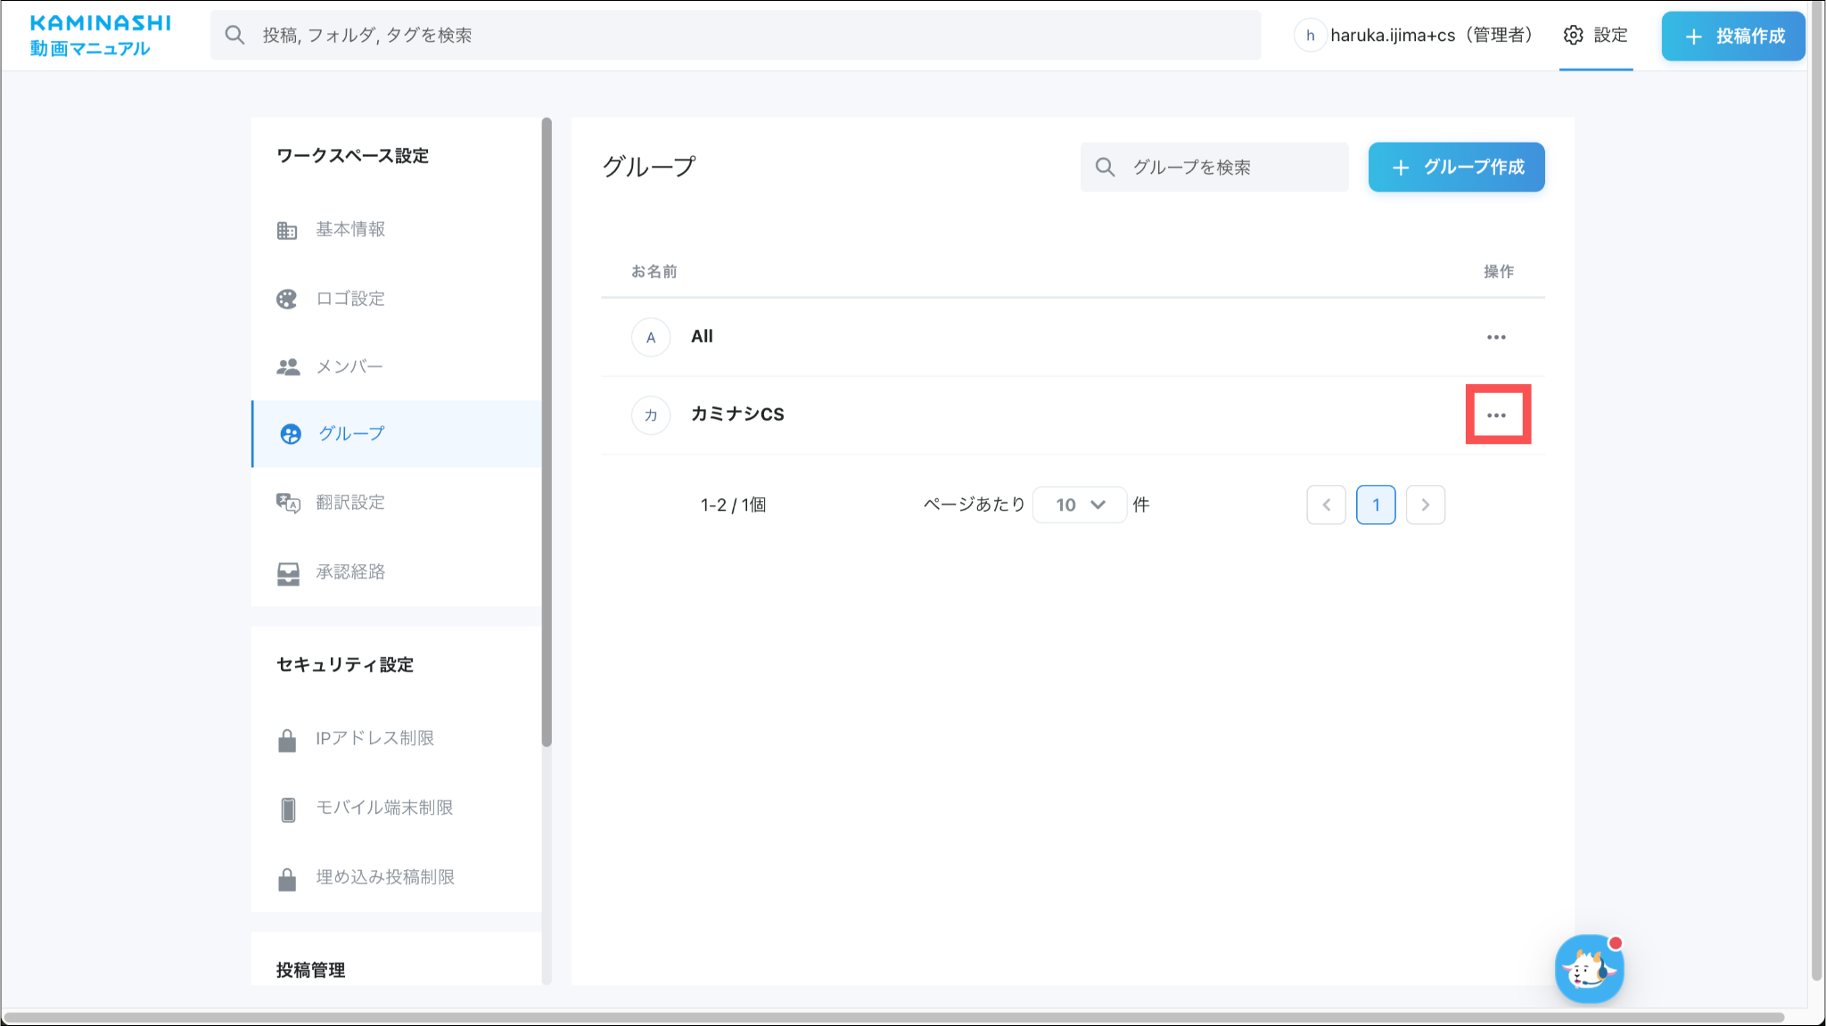Open actions menu for All group

click(1496, 338)
